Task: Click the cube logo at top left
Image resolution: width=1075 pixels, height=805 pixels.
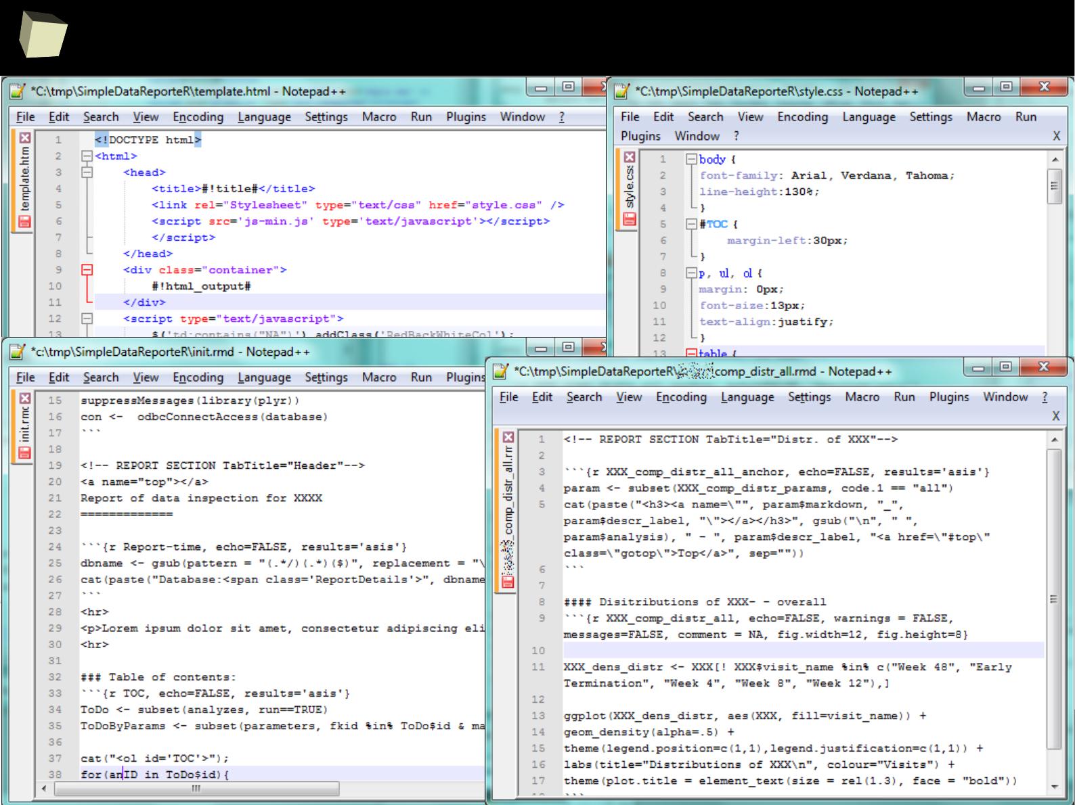Action: coord(43,34)
